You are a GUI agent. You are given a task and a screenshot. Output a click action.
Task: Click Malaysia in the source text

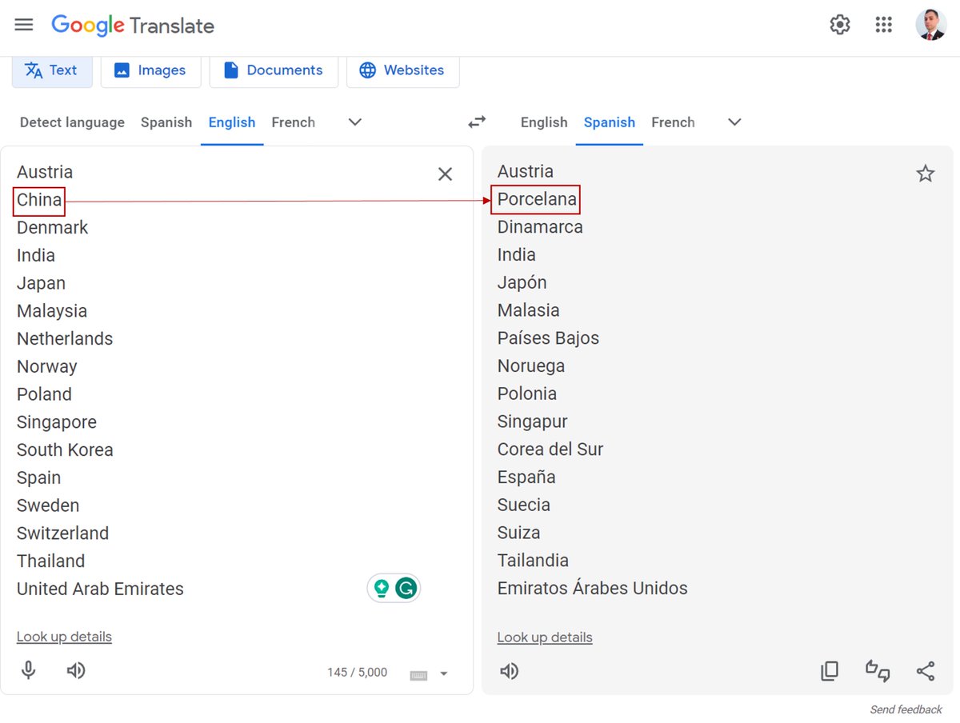pyautogui.click(x=52, y=311)
